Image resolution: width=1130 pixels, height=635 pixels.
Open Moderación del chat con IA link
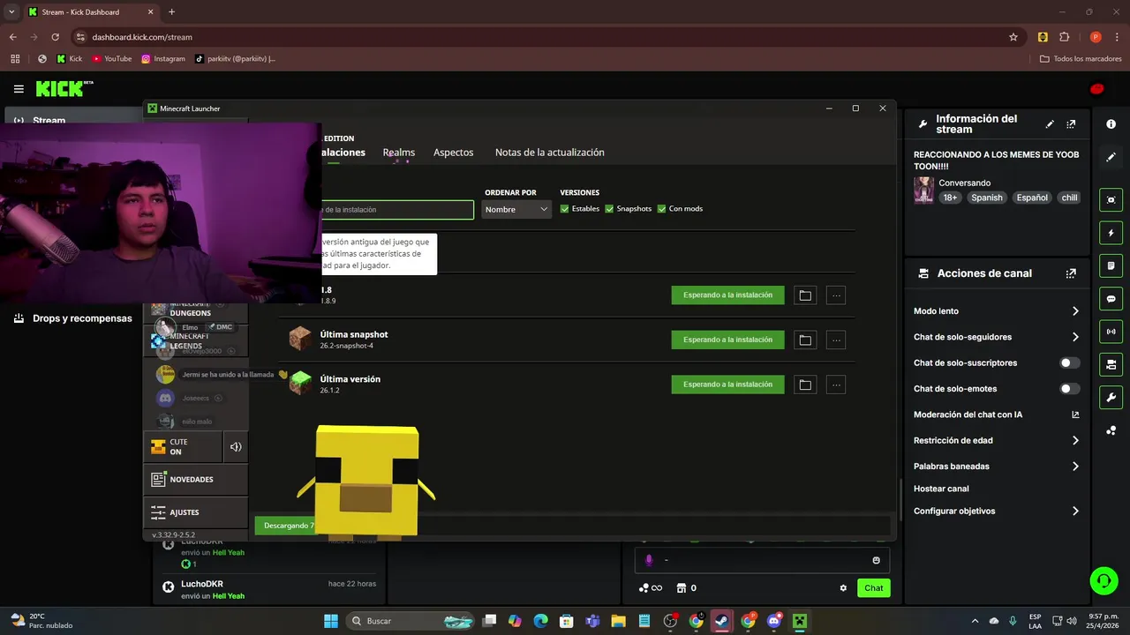997,415
